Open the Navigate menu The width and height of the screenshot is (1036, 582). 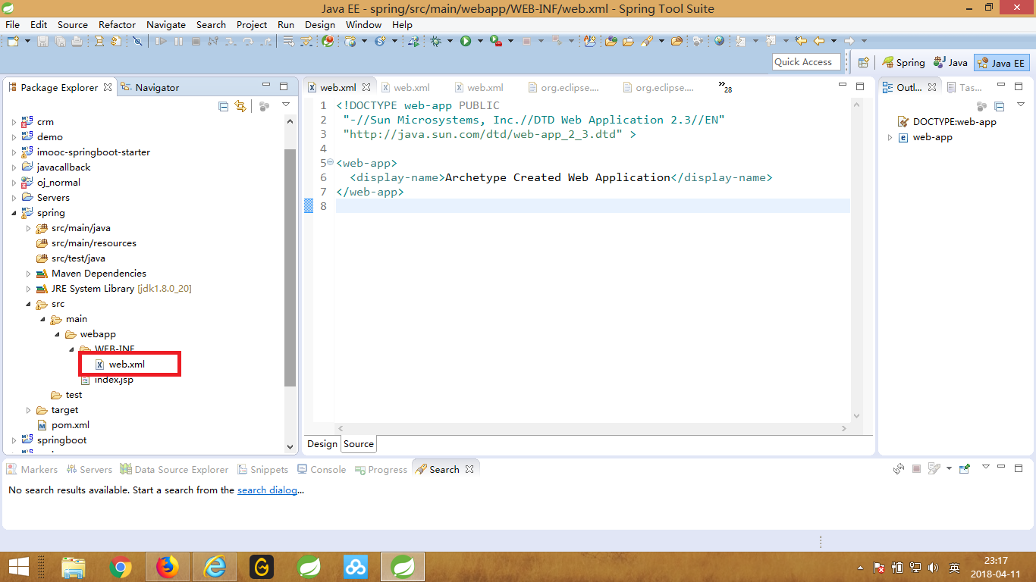click(166, 24)
